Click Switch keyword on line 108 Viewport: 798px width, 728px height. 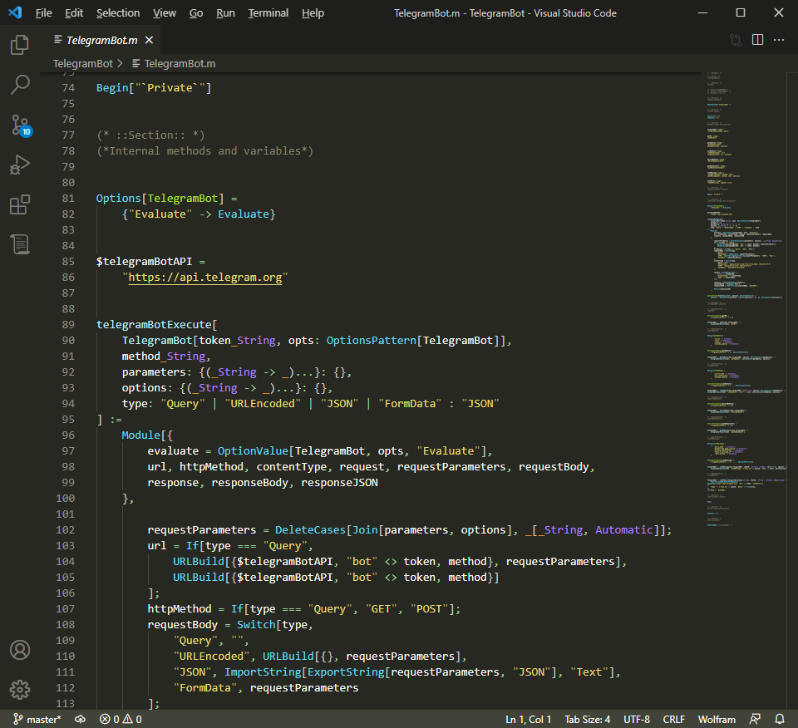coord(256,624)
